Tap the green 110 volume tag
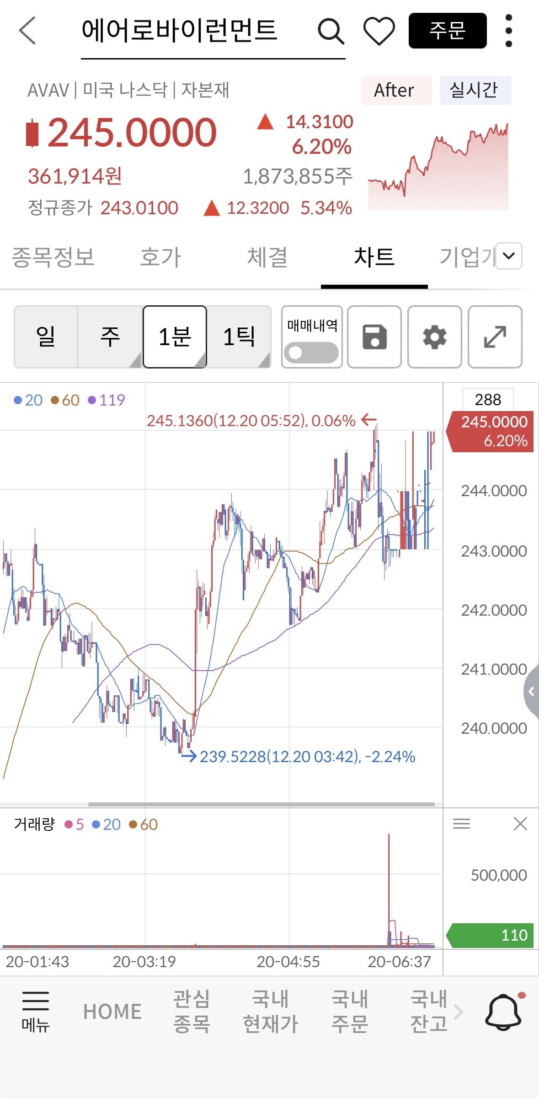Image resolution: width=539 pixels, height=1099 pixels. click(490, 935)
